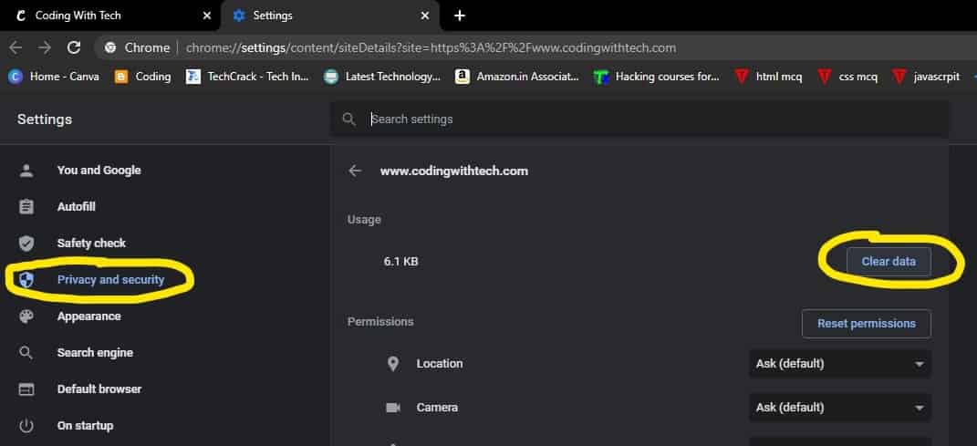Click the clipboard icon beside Autofill
Image resolution: width=977 pixels, height=446 pixels.
click(26, 207)
